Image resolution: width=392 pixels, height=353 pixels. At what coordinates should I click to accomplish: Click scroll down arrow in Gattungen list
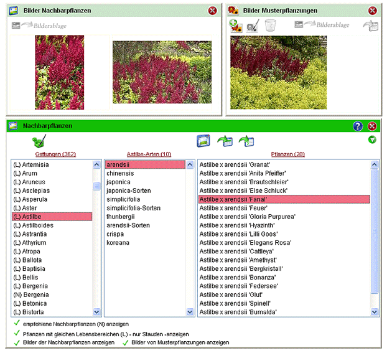tap(96, 312)
